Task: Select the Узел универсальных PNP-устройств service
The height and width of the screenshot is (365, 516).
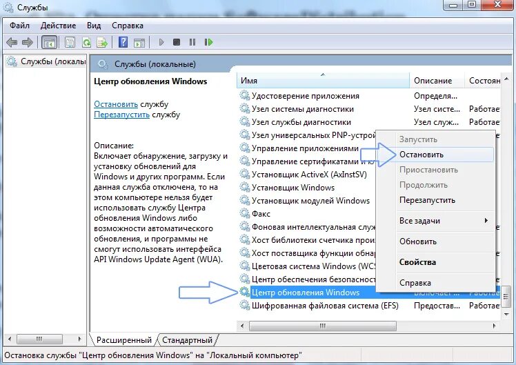Action: pos(308,135)
